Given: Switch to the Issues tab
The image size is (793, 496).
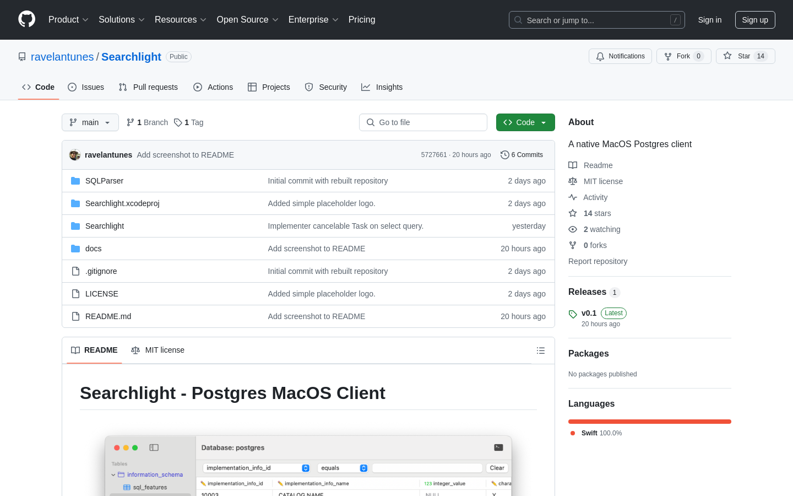Looking at the screenshot, I should (86, 87).
